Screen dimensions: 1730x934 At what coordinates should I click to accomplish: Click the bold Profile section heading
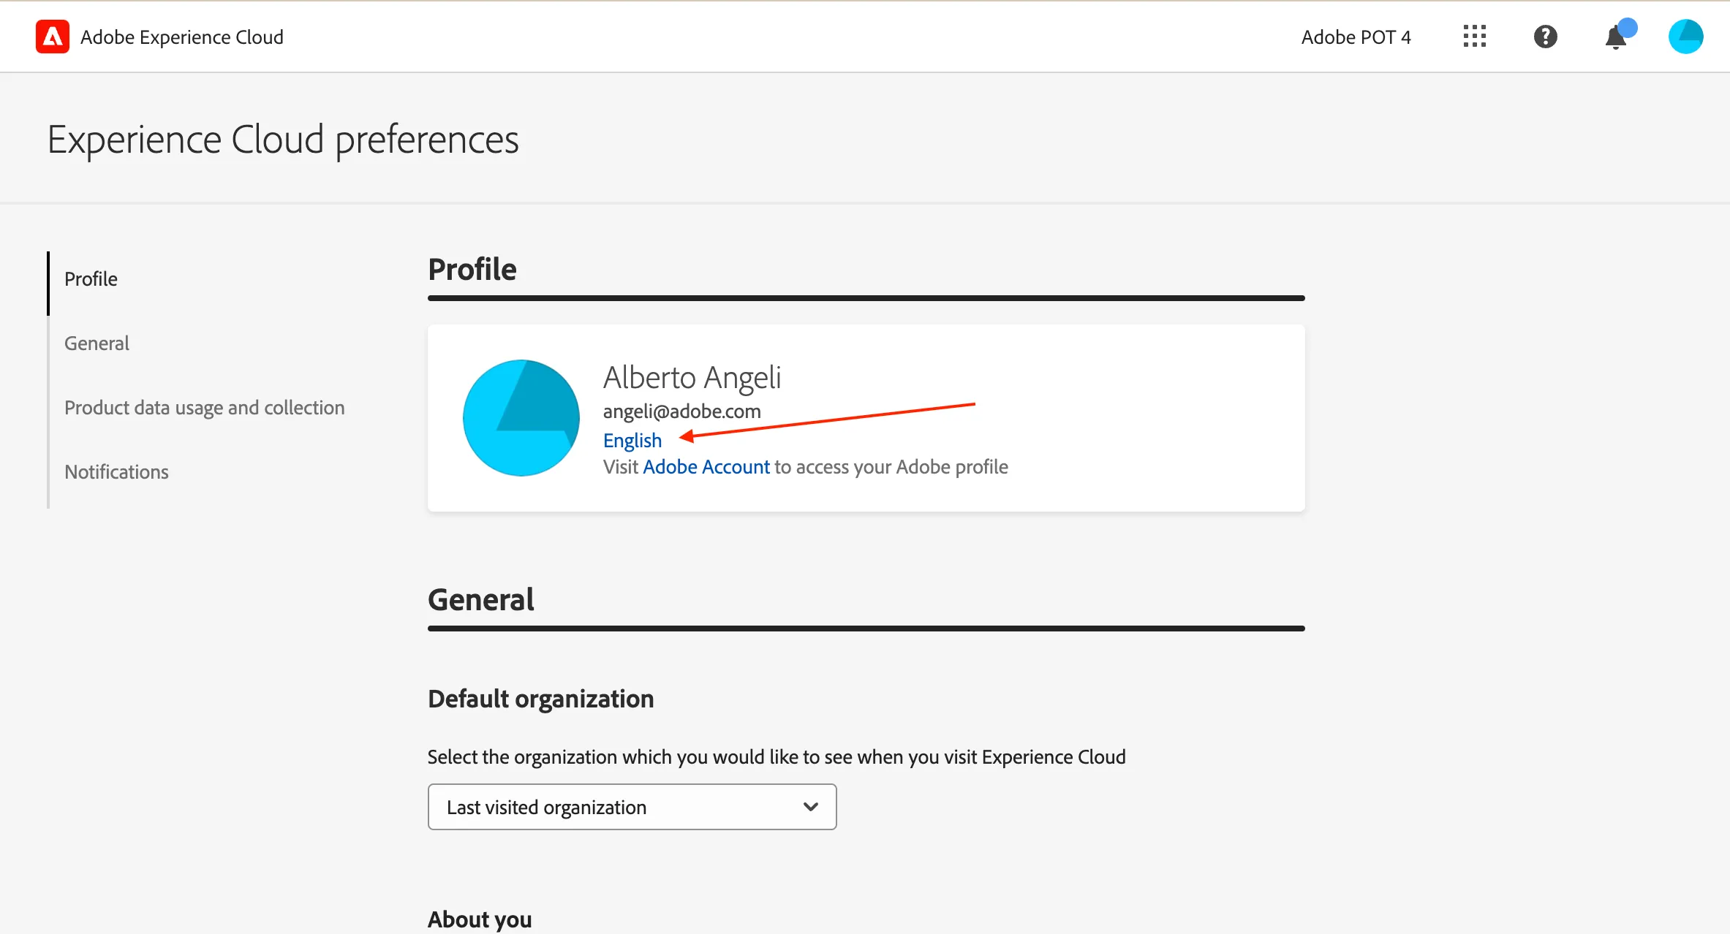click(x=472, y=269)
